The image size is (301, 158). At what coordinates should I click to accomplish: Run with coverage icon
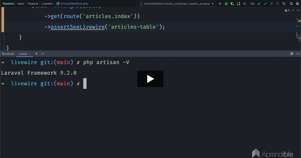pos(232,4)
